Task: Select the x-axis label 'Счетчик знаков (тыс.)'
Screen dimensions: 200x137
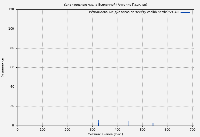Action: tap(105, 134)
